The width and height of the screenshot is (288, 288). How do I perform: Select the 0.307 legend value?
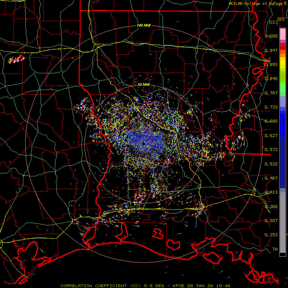[271, 221]
